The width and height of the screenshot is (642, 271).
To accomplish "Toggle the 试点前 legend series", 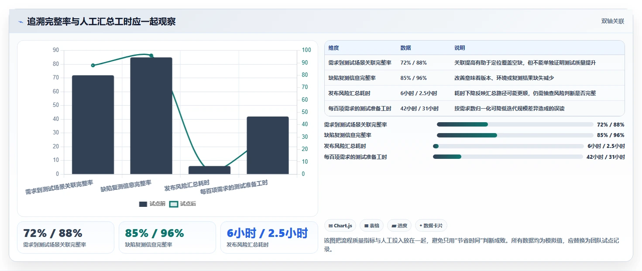I will pos(152,204).
